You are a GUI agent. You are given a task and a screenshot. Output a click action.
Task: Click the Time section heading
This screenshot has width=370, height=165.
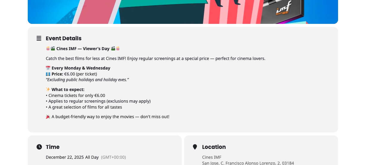click(53, 147)
